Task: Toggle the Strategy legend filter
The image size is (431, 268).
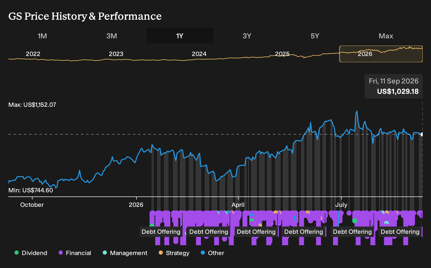Action: 174,253
